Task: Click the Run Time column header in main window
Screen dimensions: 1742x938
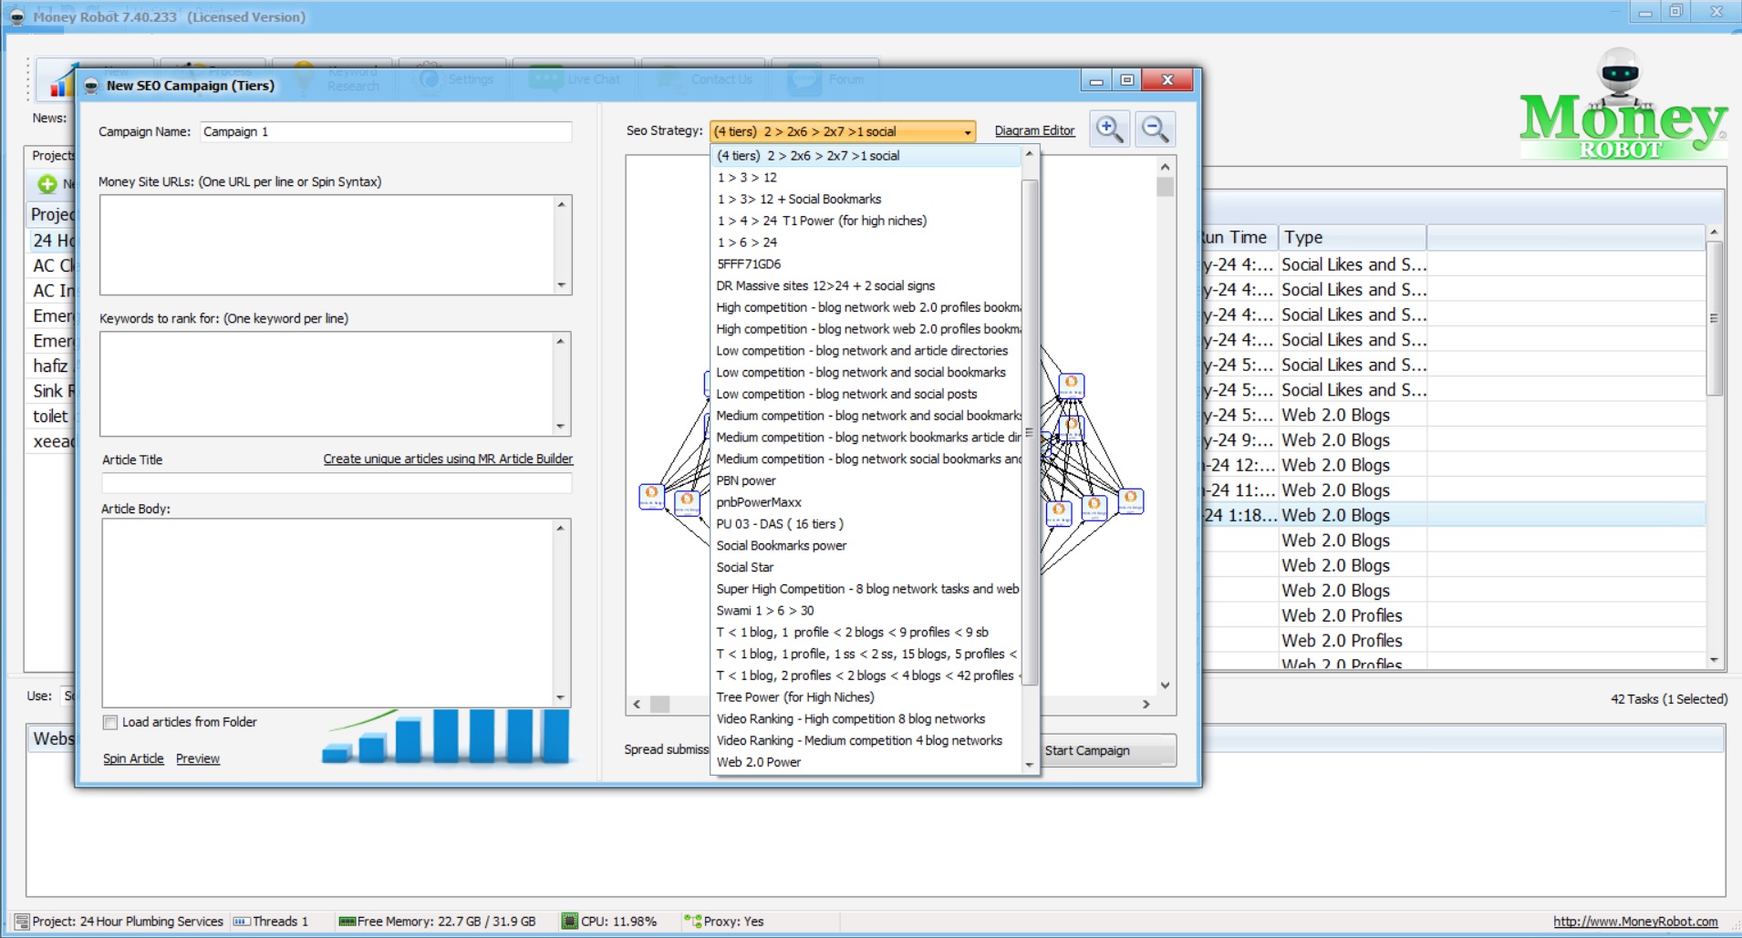Action: [1239, 237]
